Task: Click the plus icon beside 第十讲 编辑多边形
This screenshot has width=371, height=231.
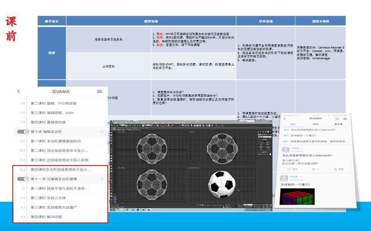Action: pos(102,132)
